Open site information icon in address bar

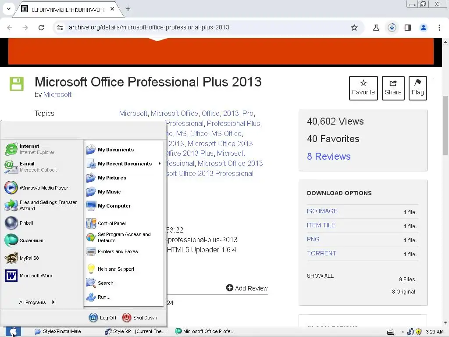pyautogui.click(x=60, y=28)
